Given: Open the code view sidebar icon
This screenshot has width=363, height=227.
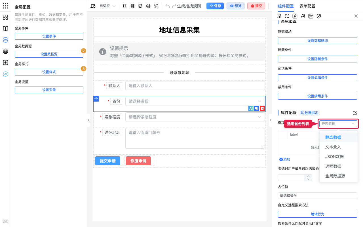Looking at the screenshot, I should [5, 63].
